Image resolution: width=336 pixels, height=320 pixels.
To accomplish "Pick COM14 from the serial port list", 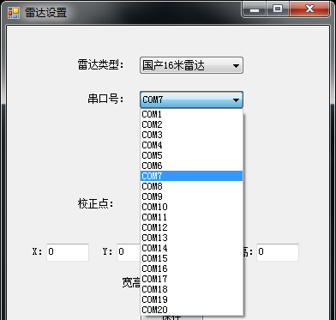I will (191, 248).
